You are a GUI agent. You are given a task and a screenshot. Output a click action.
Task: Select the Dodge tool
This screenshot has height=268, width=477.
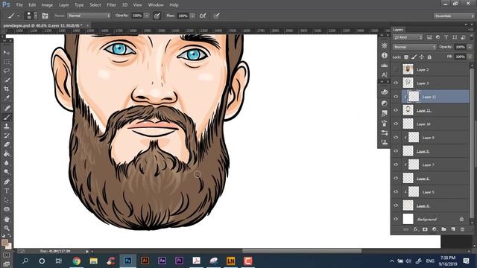[x=7, y=172]
